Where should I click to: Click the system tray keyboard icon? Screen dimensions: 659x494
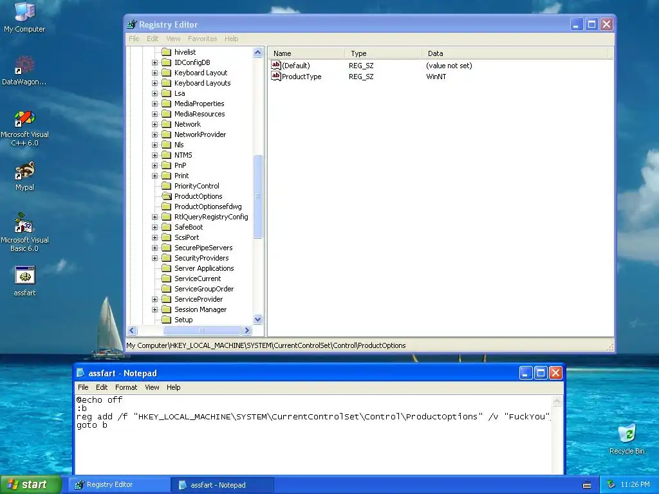click(x=587, y=485)
